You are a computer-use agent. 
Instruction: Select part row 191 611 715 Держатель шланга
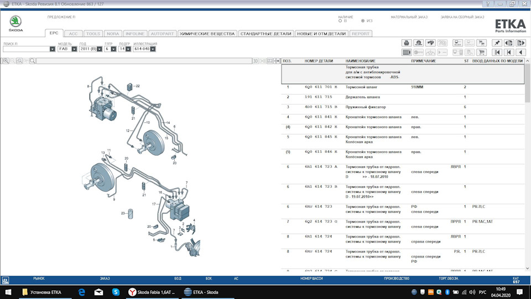[403, 97]
